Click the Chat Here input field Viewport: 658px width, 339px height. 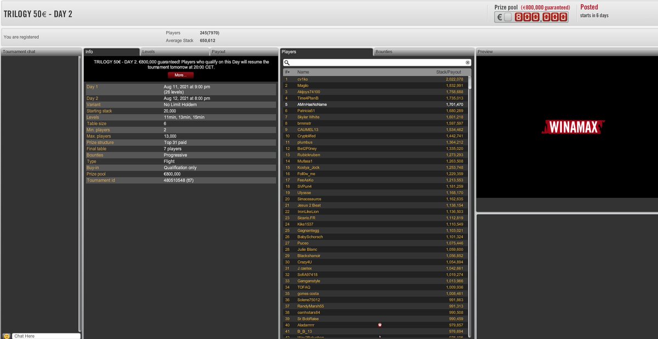click(46, 336)
